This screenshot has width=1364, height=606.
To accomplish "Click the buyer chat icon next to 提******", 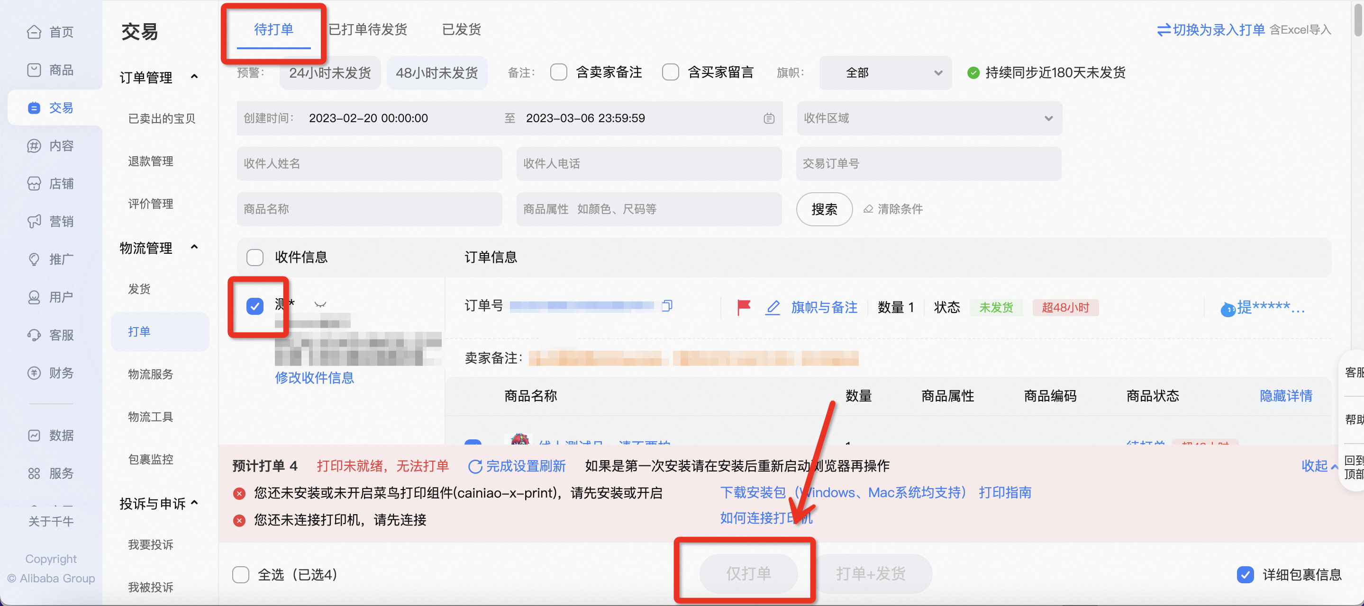I will pos(1228,309).
